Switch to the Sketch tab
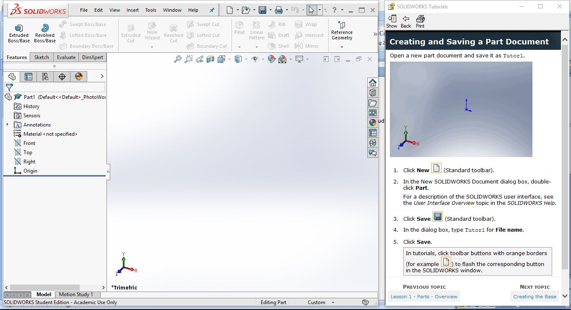 click(x=42, y=57)
